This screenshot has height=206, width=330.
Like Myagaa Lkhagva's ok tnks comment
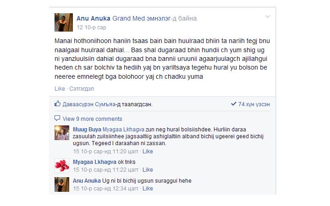(x=148, y=170)
